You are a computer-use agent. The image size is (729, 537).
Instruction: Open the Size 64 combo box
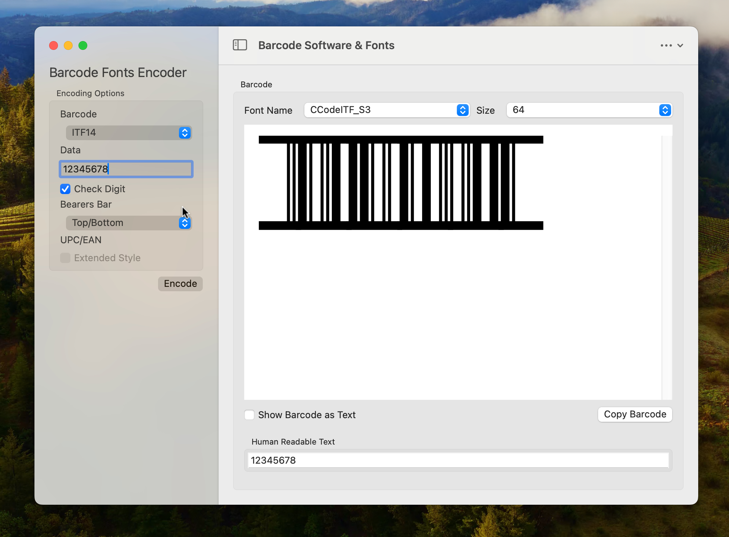583,110
